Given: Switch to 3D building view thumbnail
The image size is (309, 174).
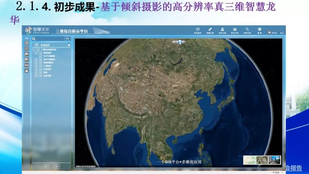Looking at the screenshot, I should (x=274, y=160).
